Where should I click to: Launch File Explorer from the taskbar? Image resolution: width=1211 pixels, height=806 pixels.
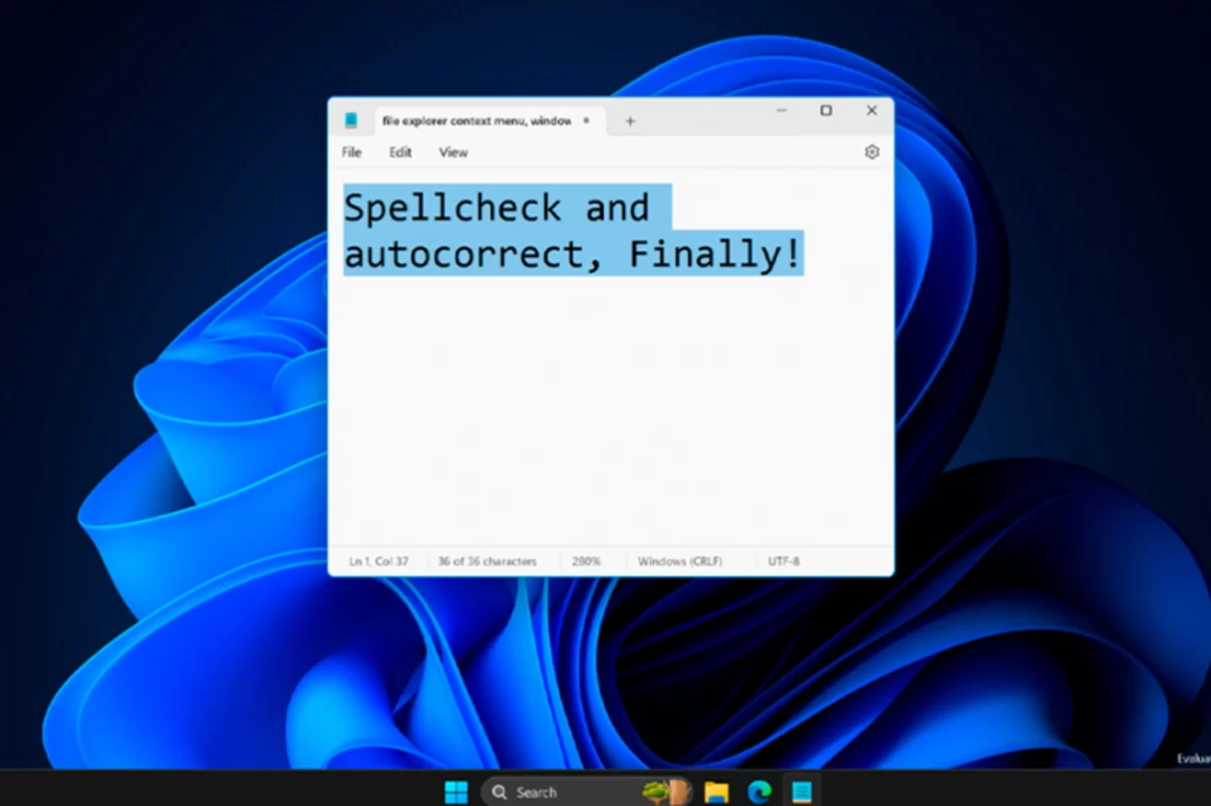[x=716, y=792]
